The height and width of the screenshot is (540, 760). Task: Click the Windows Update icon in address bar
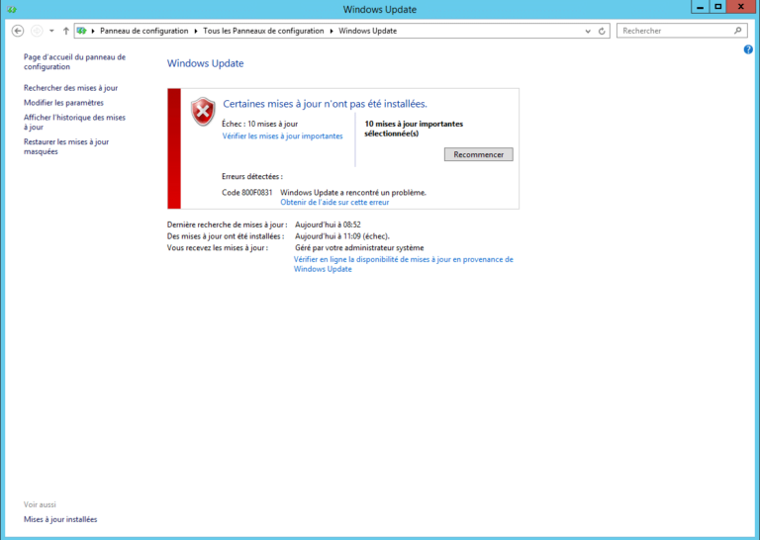[81, 31]
